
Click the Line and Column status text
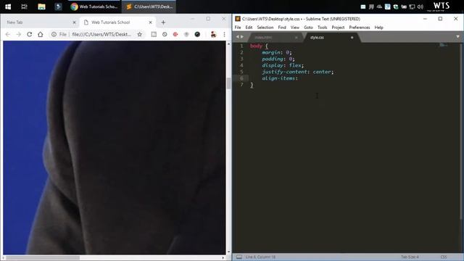pyautogui.click(x=260, y=257)
